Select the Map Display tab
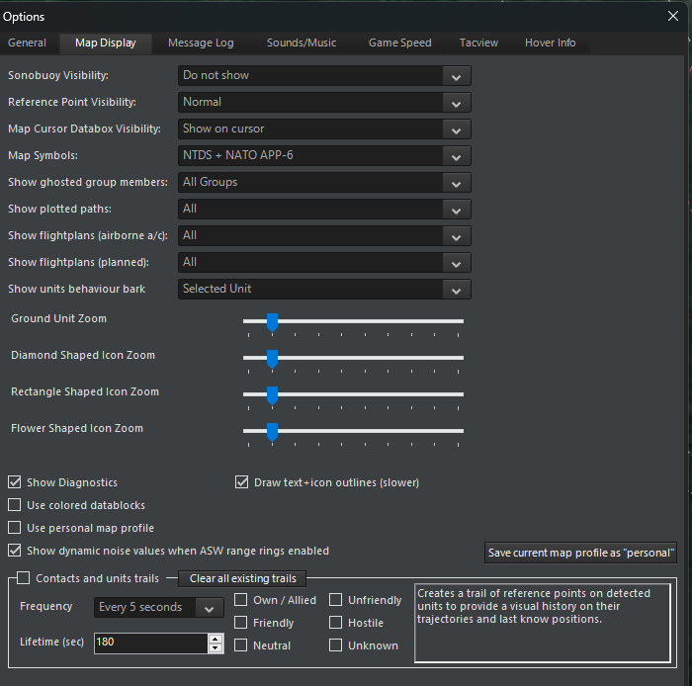The image size is (692, 686). pyautogui.click(x=106, y=43)
